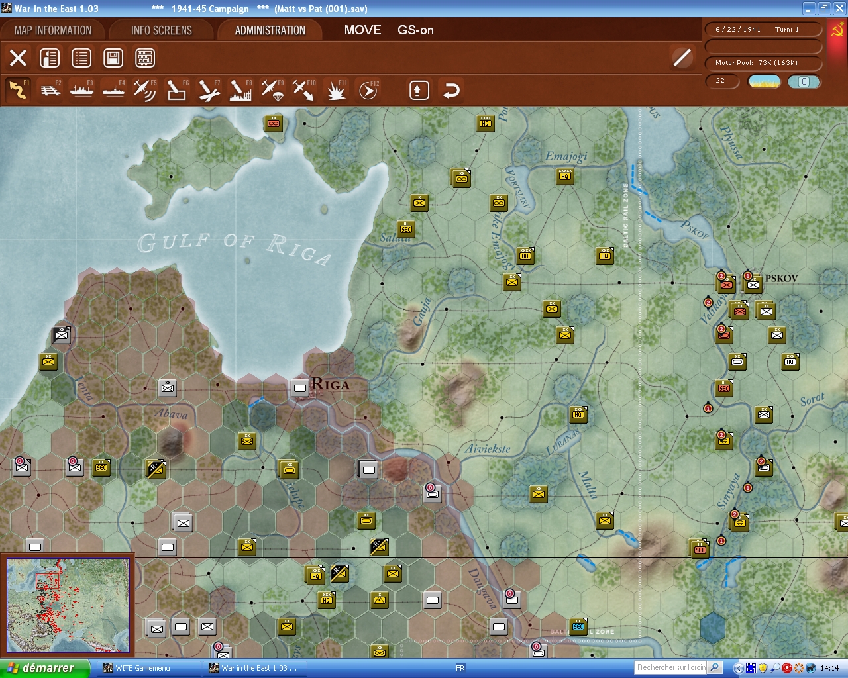Click the search magnifier button in taskbar

[x=715, y=667]
